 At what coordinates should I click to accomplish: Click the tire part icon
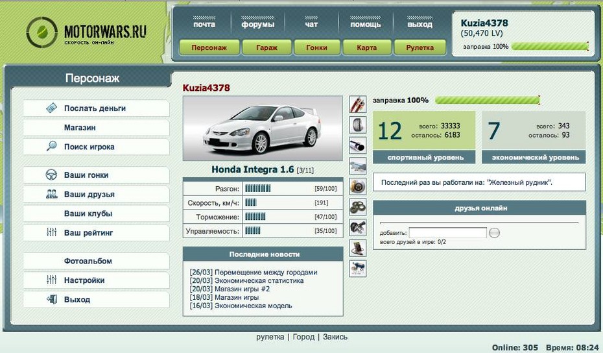tap(358, 125)
